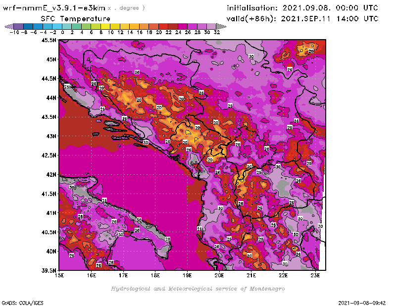Click the '20E' longitude axis label

click(x=219, y=275)
